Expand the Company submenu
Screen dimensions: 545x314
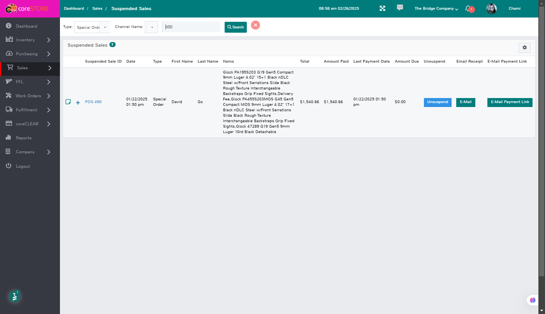point(49,152)
